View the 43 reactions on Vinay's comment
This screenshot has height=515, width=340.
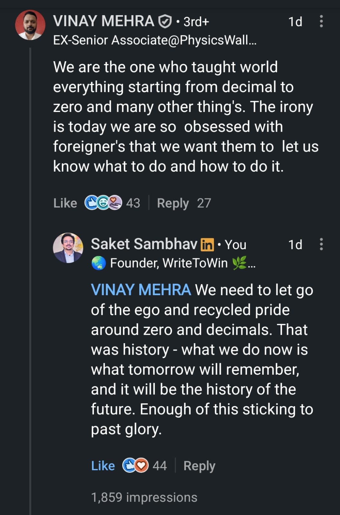click(133, 203)
